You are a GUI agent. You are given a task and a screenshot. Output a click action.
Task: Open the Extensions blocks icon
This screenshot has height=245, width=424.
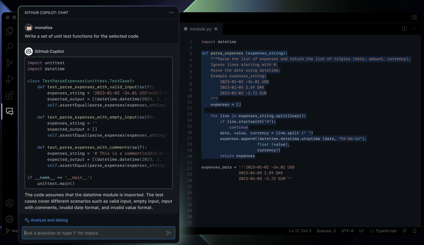(x=9, y=95)
